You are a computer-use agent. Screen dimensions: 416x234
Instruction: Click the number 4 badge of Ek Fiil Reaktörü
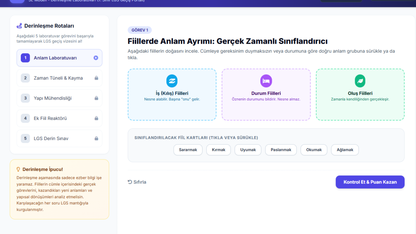25,118
